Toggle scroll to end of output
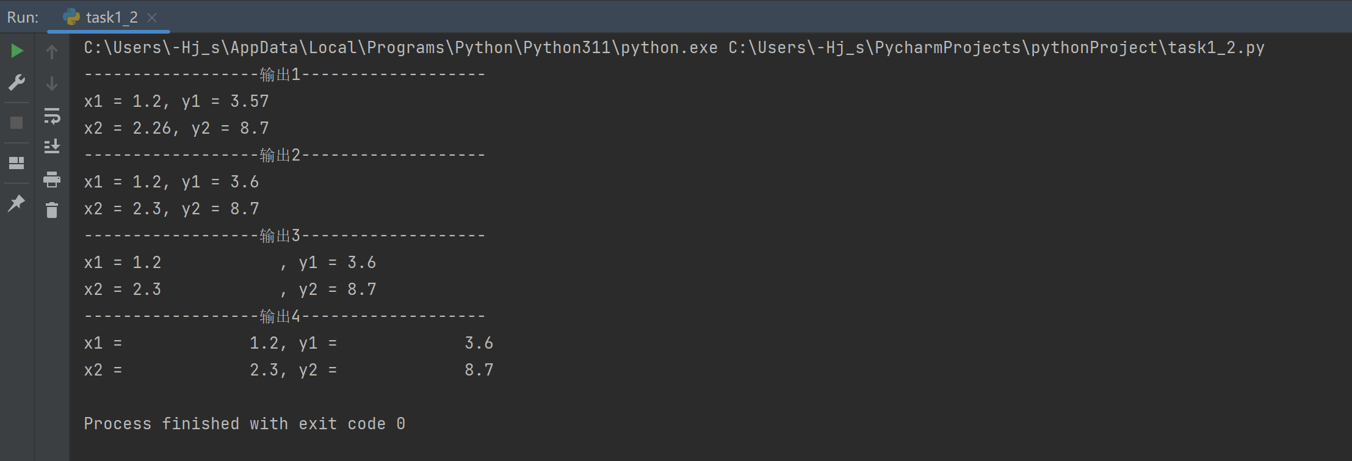Viewport: 1352px width, 461px height. pyautogui.click(x=52, y=147)
